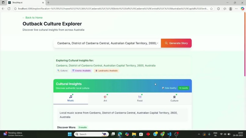The width and height of the screenshot is (246, 138).
Task: Open the Copilot app in taskbar
Action: coord(127,134)
